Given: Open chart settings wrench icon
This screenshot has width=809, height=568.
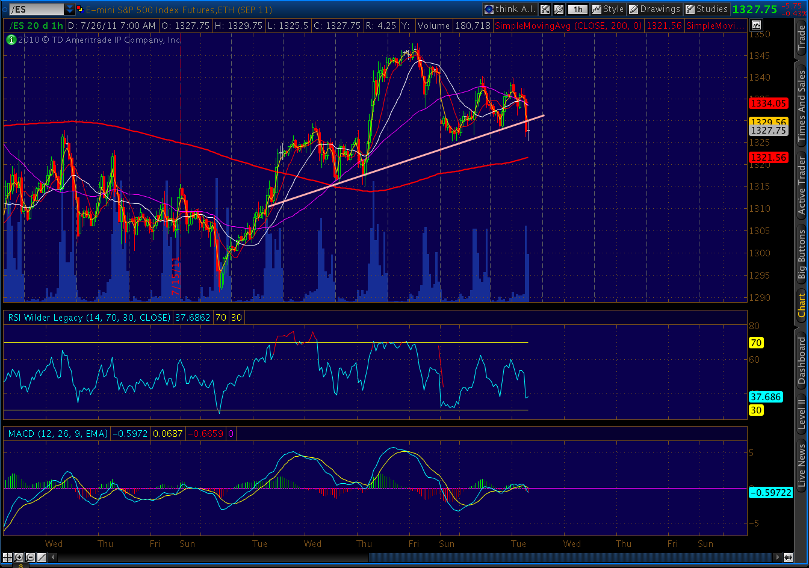Looking at the screenshot, I should [559, 9].
